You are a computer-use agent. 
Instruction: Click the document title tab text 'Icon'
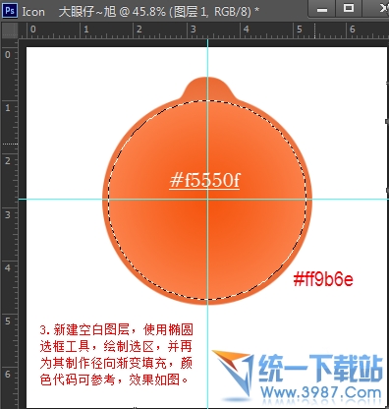(x=33, y=12)
